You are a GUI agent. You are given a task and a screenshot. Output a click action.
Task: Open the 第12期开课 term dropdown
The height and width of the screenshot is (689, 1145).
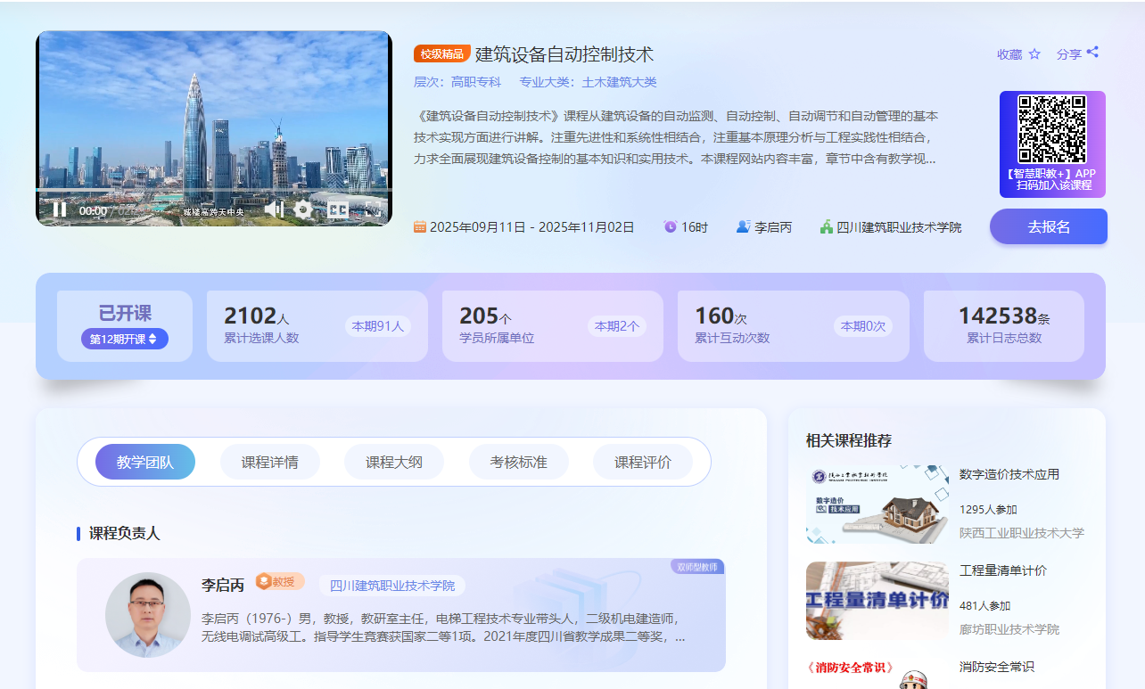[125, 339]
